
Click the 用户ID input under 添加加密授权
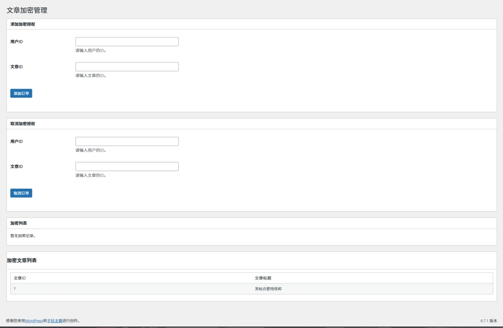127,42
